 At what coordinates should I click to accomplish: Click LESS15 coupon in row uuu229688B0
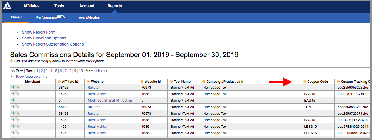coord(310,133)
